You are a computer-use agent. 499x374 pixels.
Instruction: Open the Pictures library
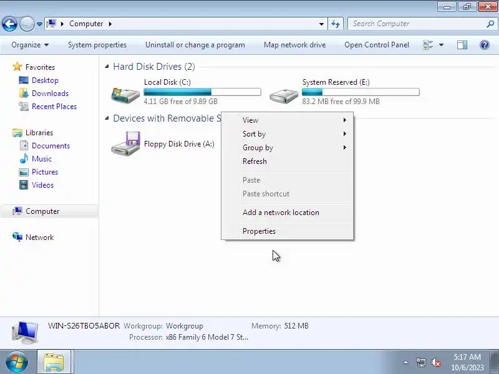pos(44,172)
